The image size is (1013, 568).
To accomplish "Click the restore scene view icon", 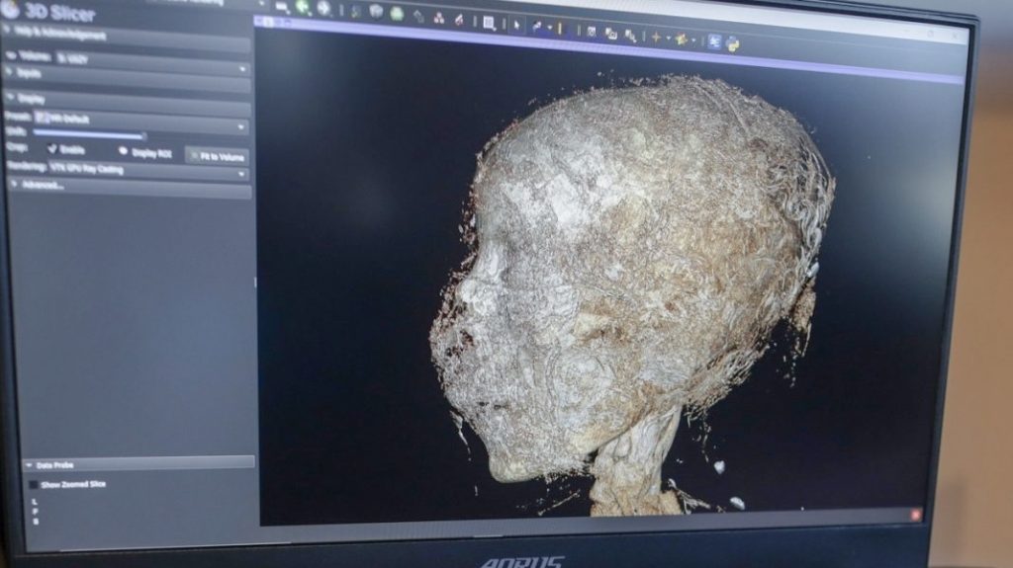I will point(630,36).
